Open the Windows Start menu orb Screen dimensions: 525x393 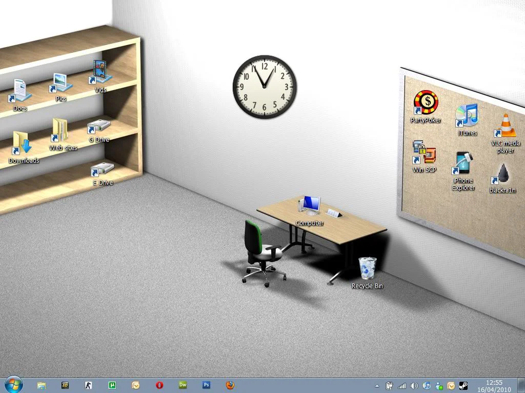(x=13, y=385)
